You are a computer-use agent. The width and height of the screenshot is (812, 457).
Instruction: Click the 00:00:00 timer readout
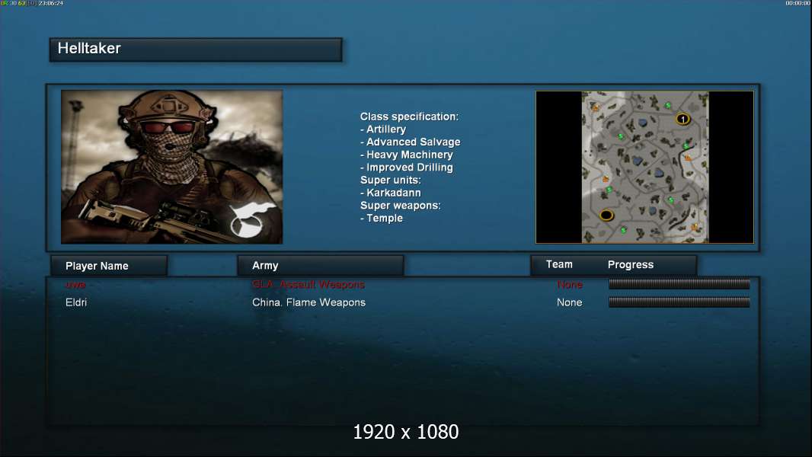point(798,3)
